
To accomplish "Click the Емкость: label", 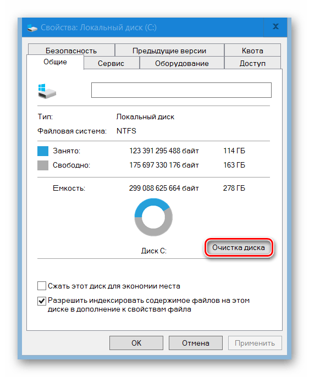I will click(69, 188).
